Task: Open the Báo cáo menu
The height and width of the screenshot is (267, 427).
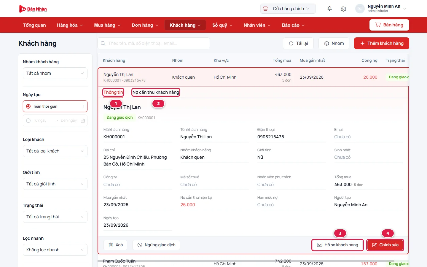Action: [293, 25]
